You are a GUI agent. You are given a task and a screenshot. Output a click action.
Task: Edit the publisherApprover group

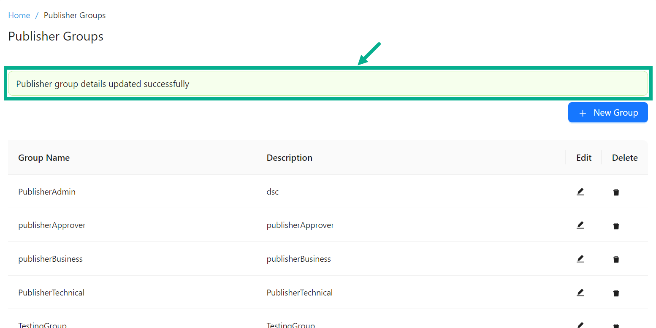coord(580,225)
